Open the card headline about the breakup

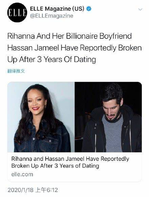70,162
